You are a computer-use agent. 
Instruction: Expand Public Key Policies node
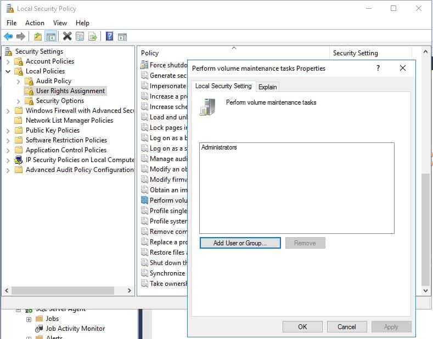click(x=8, y=130)
